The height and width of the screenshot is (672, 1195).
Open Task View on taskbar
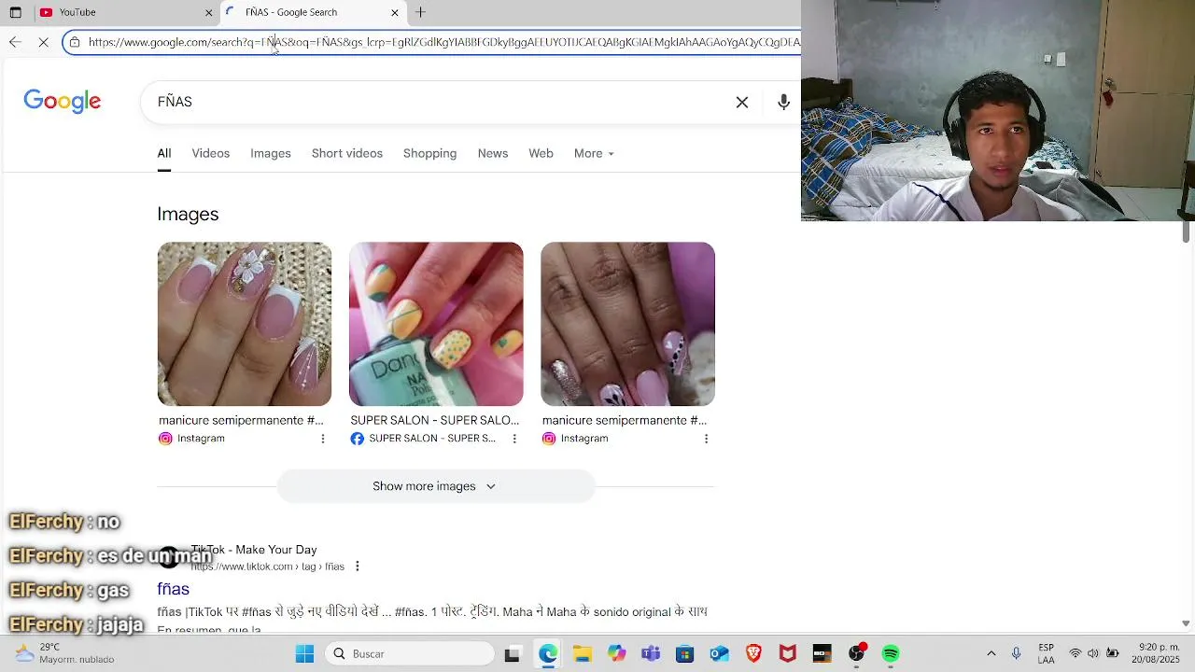512,653
